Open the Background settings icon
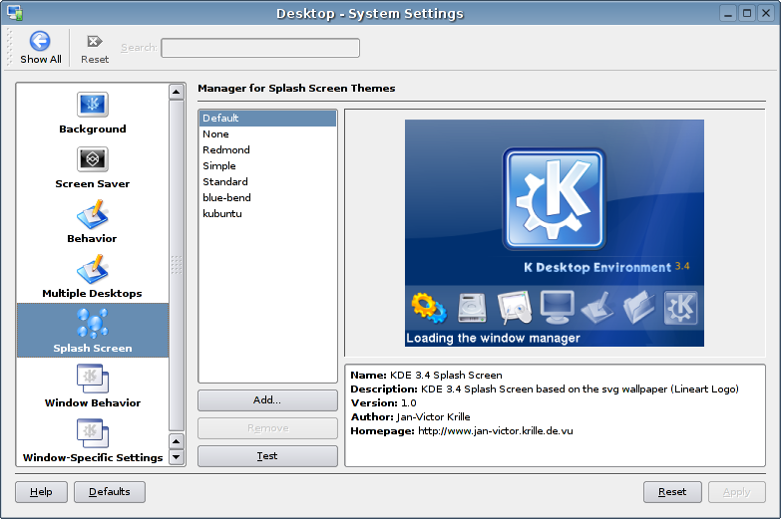The height and width of the screenshot is (519, 781). [93, 105]
